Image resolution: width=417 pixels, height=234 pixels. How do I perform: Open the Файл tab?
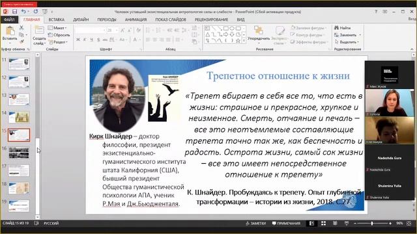pyautogui.click(x=9, y=19)
